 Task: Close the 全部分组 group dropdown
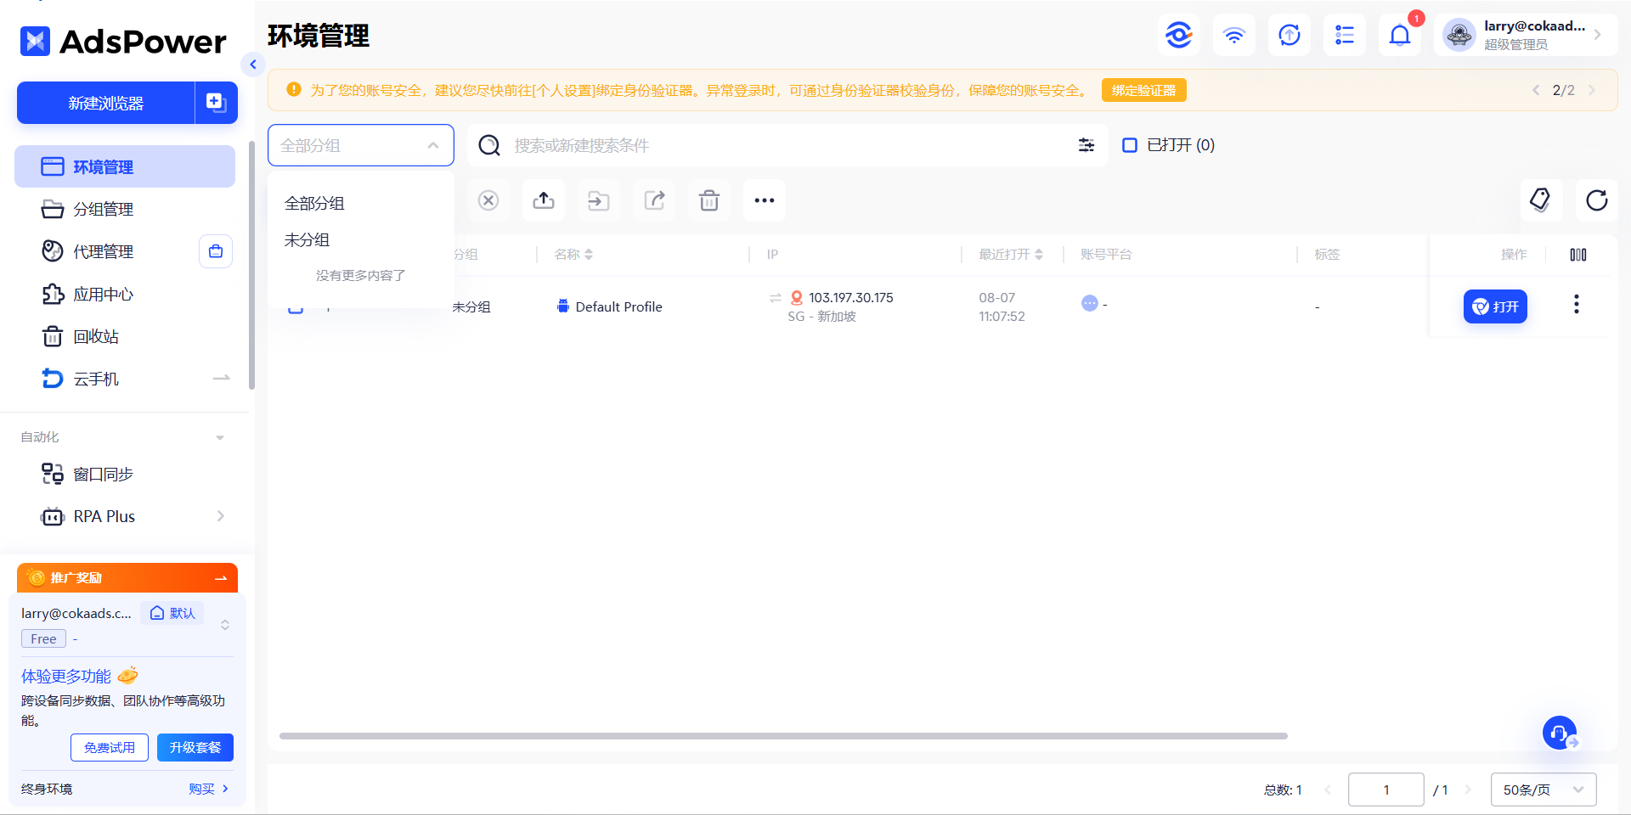pyautogui.click(x=361, y=145)
